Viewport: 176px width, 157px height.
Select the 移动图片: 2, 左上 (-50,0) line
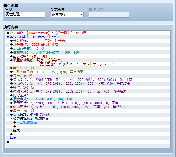(88, 107)
